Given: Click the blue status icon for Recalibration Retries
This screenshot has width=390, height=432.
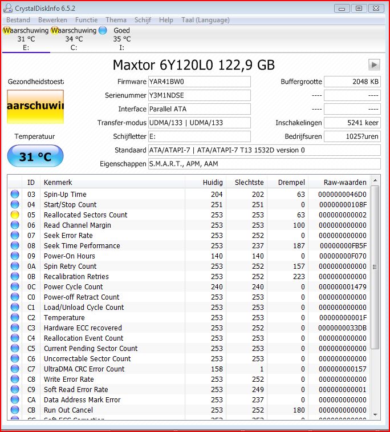Looking at the screenshot, I should click(15, 276).
